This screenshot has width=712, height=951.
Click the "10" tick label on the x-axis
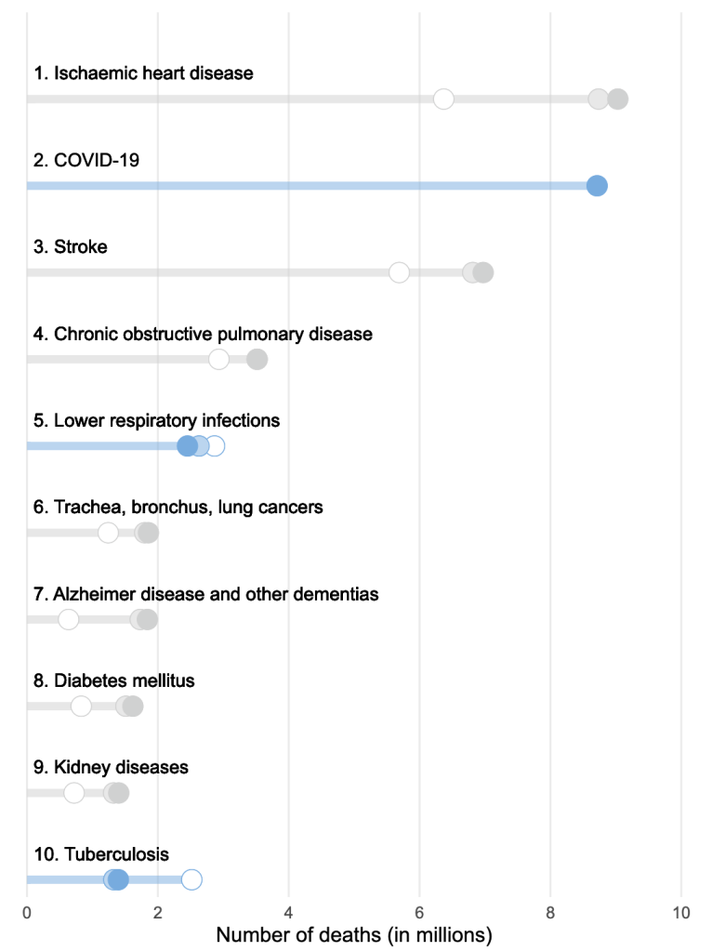pyautogui.click(x=681, y=913)
